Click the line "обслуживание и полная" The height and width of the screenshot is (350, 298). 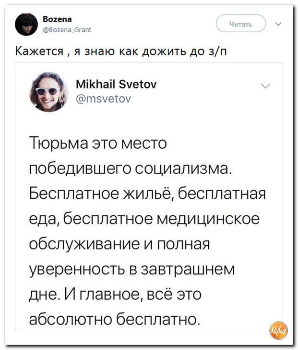[x=119, y=244]
